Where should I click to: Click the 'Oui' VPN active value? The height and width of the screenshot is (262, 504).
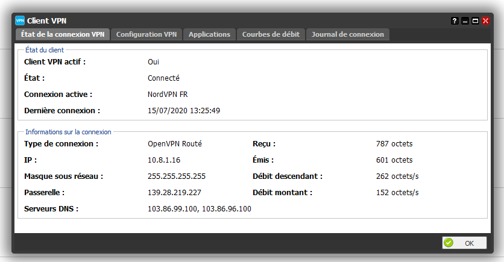pos(153,62)
